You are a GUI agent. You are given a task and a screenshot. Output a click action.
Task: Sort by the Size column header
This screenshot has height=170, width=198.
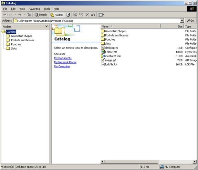pos(172,26)
